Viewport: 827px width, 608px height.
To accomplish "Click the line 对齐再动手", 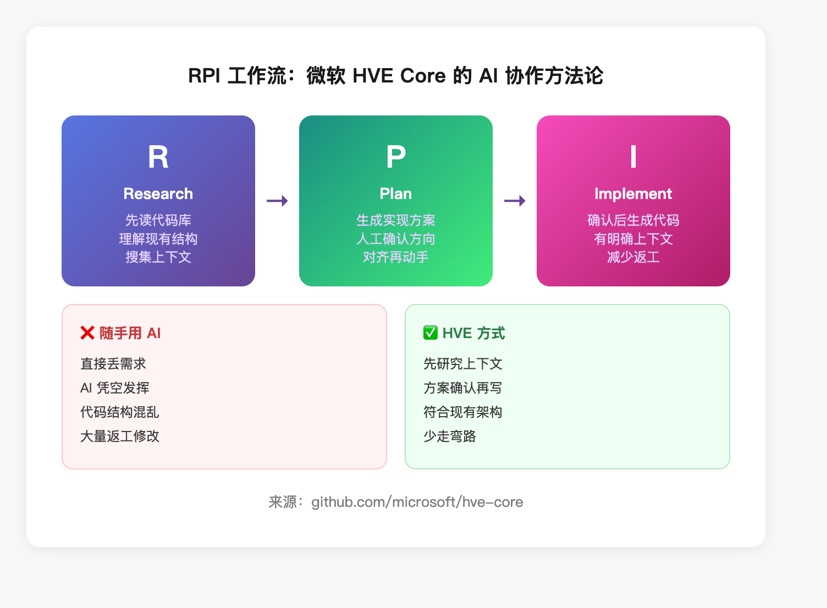I will coord(396,257).
